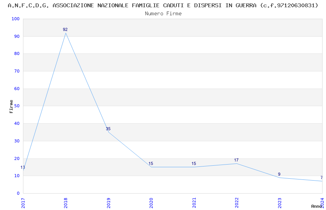Click the y-axis value 90
Screen dimensions: 326x210
tap(17, 36)
